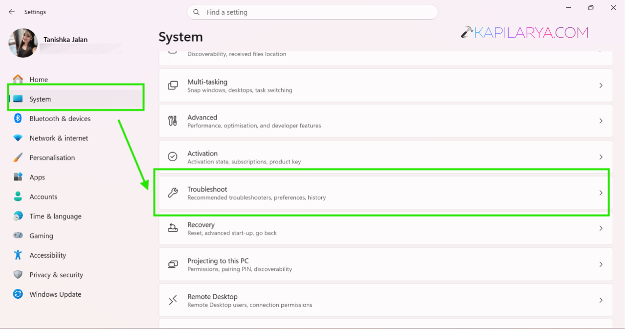Click 'Discoverability, received files location' text
Screen dimensions: 626x329
click(237, 54)
